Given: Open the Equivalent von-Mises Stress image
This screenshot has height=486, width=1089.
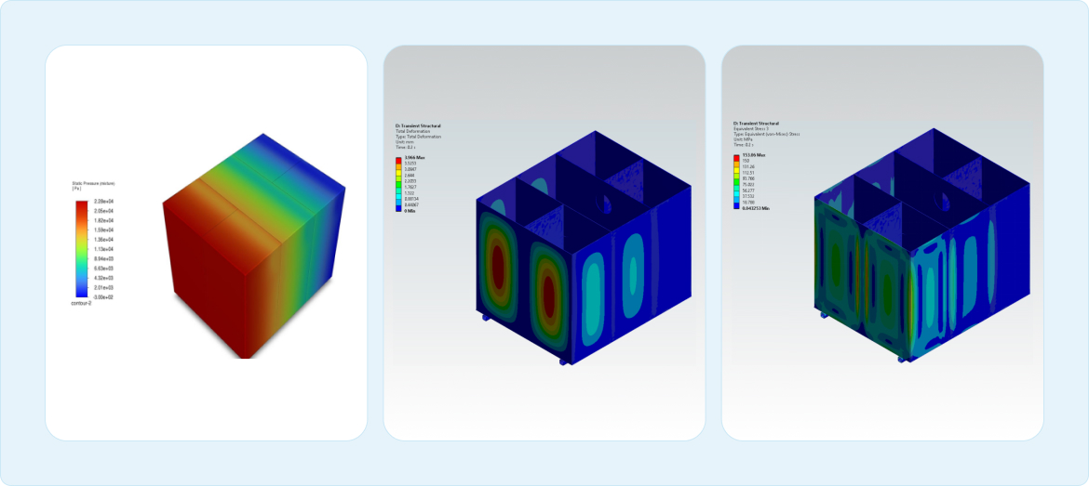Looking at the screenshot, I should coord(882,242).
